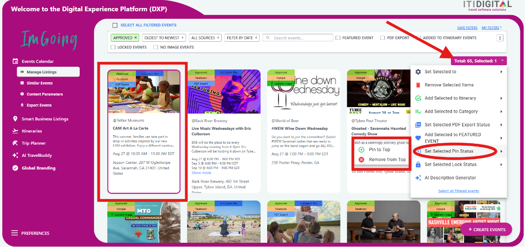Open the Total 65 Selected 1 dropdown
Screen dimensions: 525x247
479,61
